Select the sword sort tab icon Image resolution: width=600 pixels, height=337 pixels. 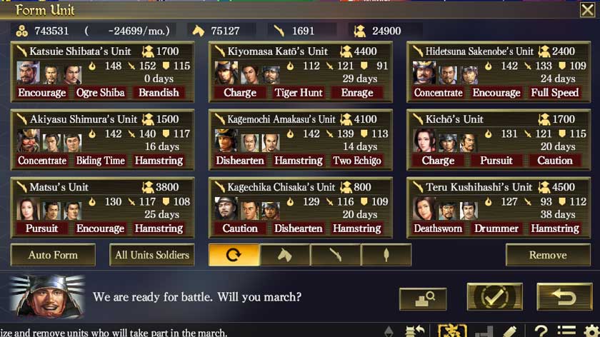click(x=336, y=255)
